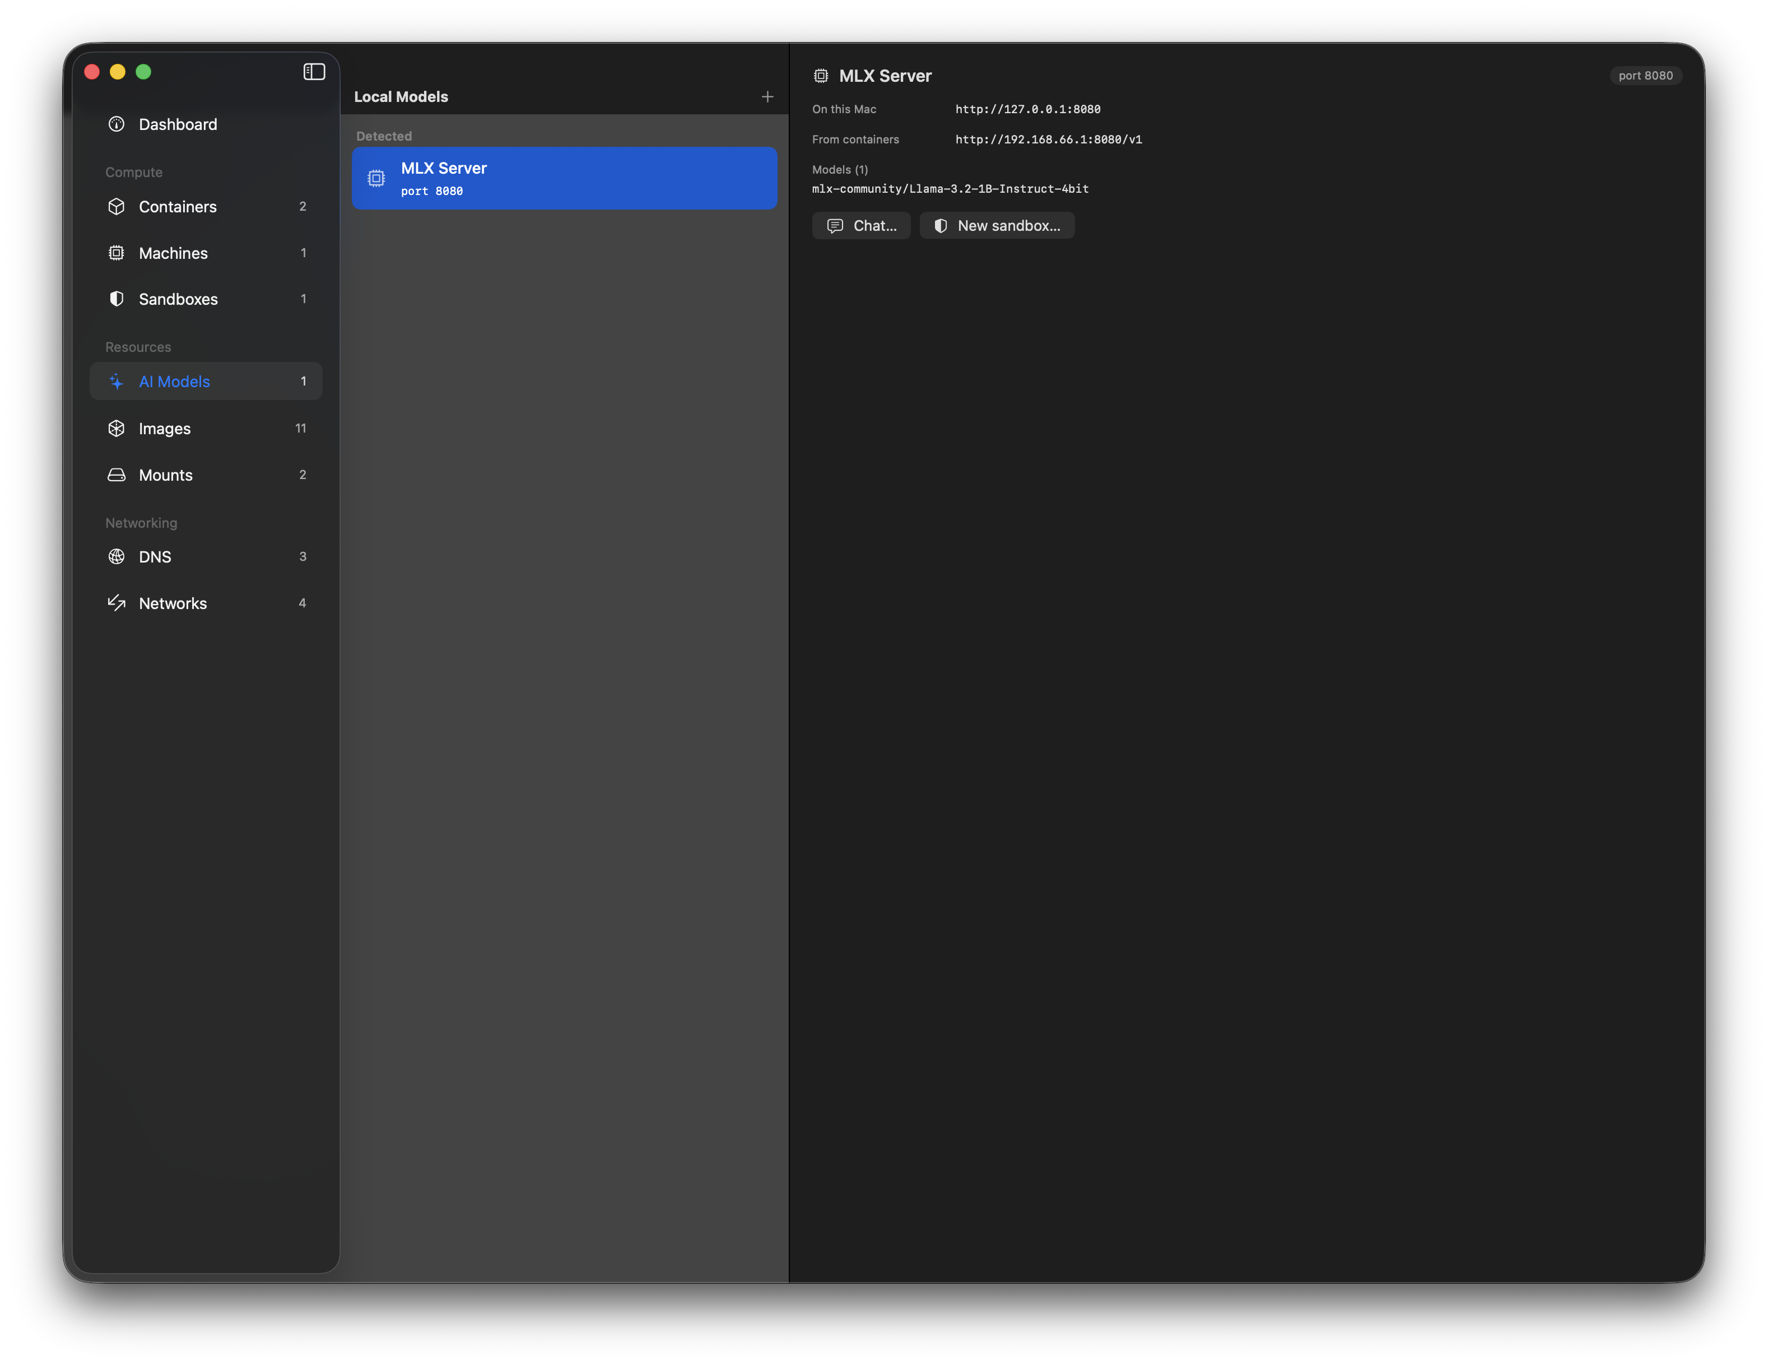The width and height of the screenshot is (1768, 1366).
Task: Click the Local Models heading
Action: click(401, 96)
